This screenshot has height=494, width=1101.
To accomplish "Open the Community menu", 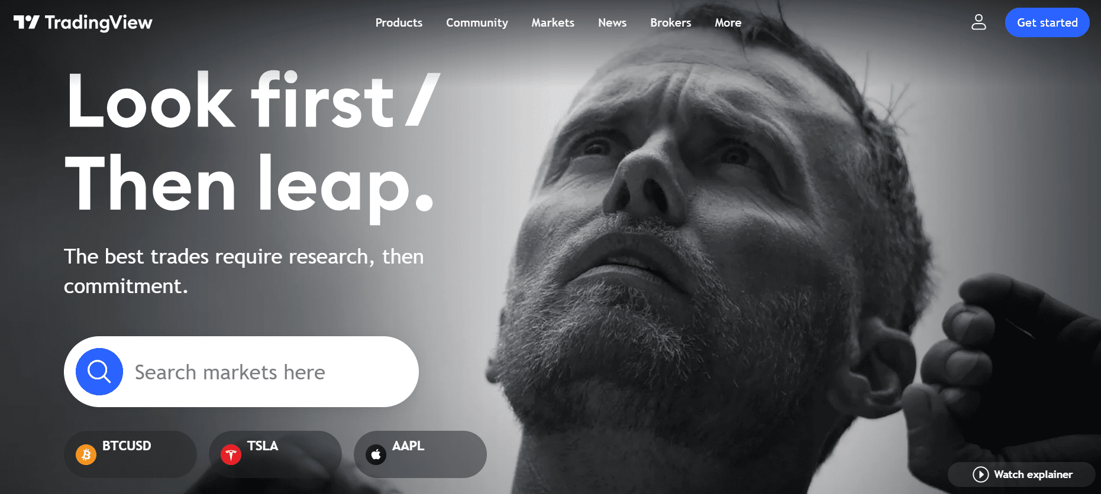I will [477, 22].
